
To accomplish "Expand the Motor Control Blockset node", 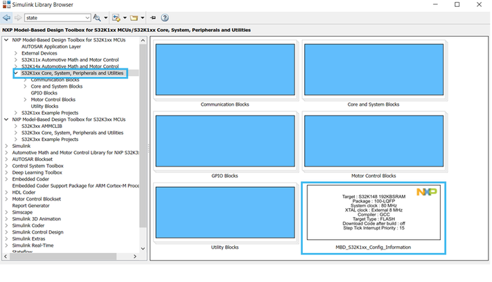I will [6, 199].
